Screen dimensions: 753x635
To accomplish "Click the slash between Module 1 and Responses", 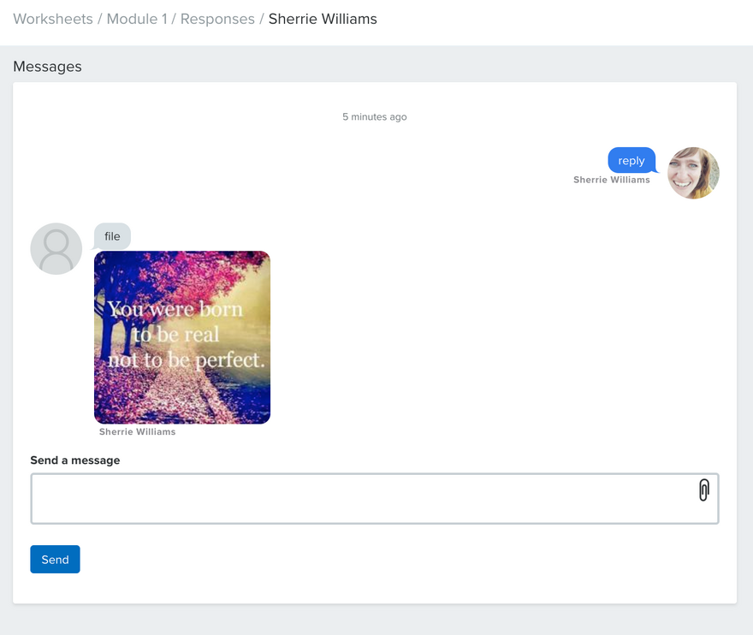I will (x=175, y=19).
